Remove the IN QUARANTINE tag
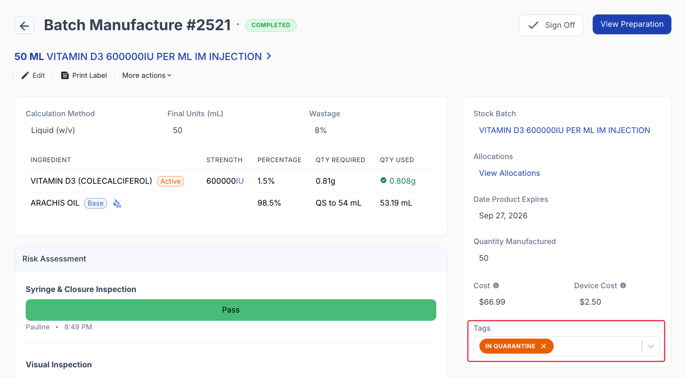The width and height of the screenshot is (685, 378). click(543, 346)
